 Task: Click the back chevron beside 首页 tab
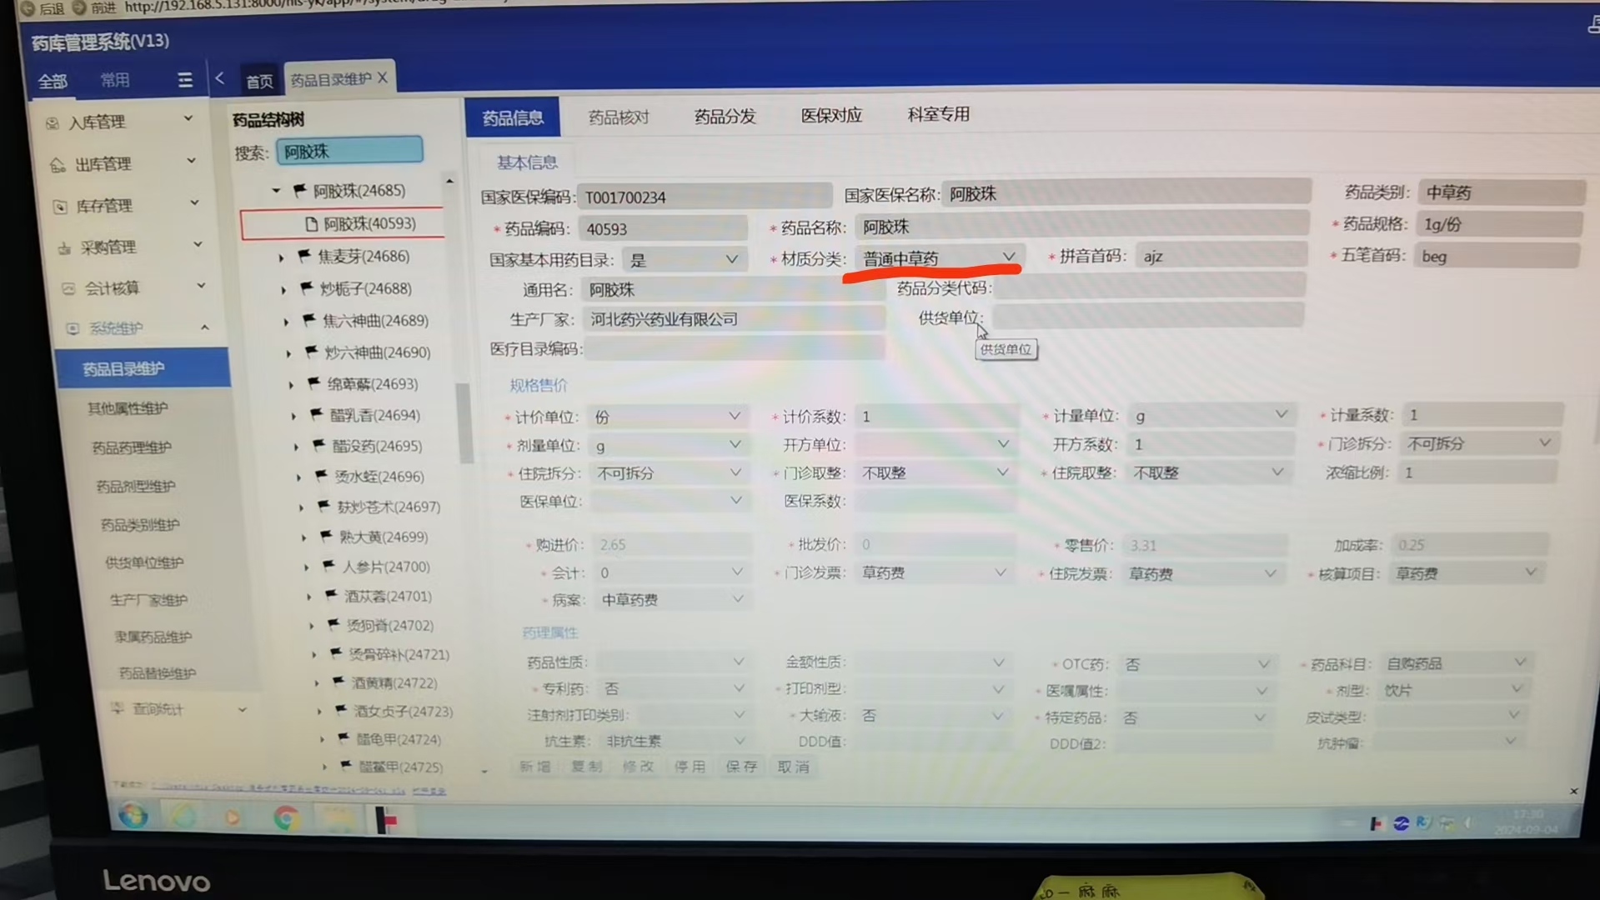point(219,78)
